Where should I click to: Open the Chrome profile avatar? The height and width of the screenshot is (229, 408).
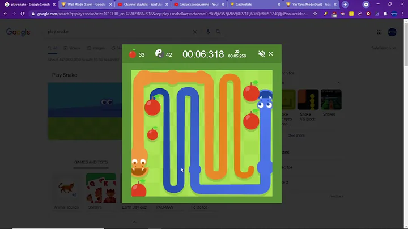(394, 14)
